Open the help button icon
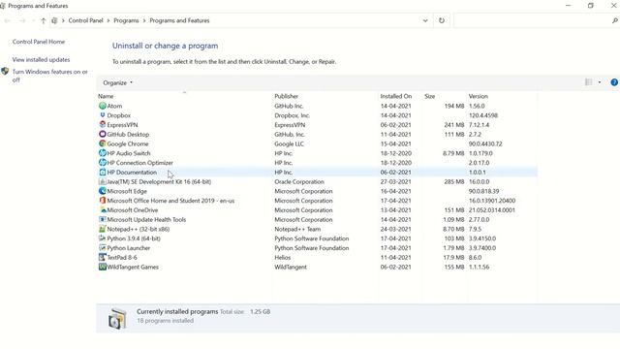This screenshot has width=620, height=349. pyautogui.click(x=614, y=82)
